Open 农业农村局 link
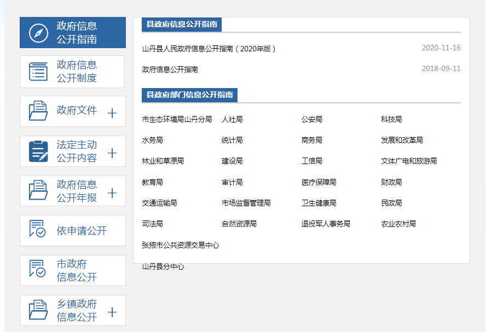 pos(398,224)
